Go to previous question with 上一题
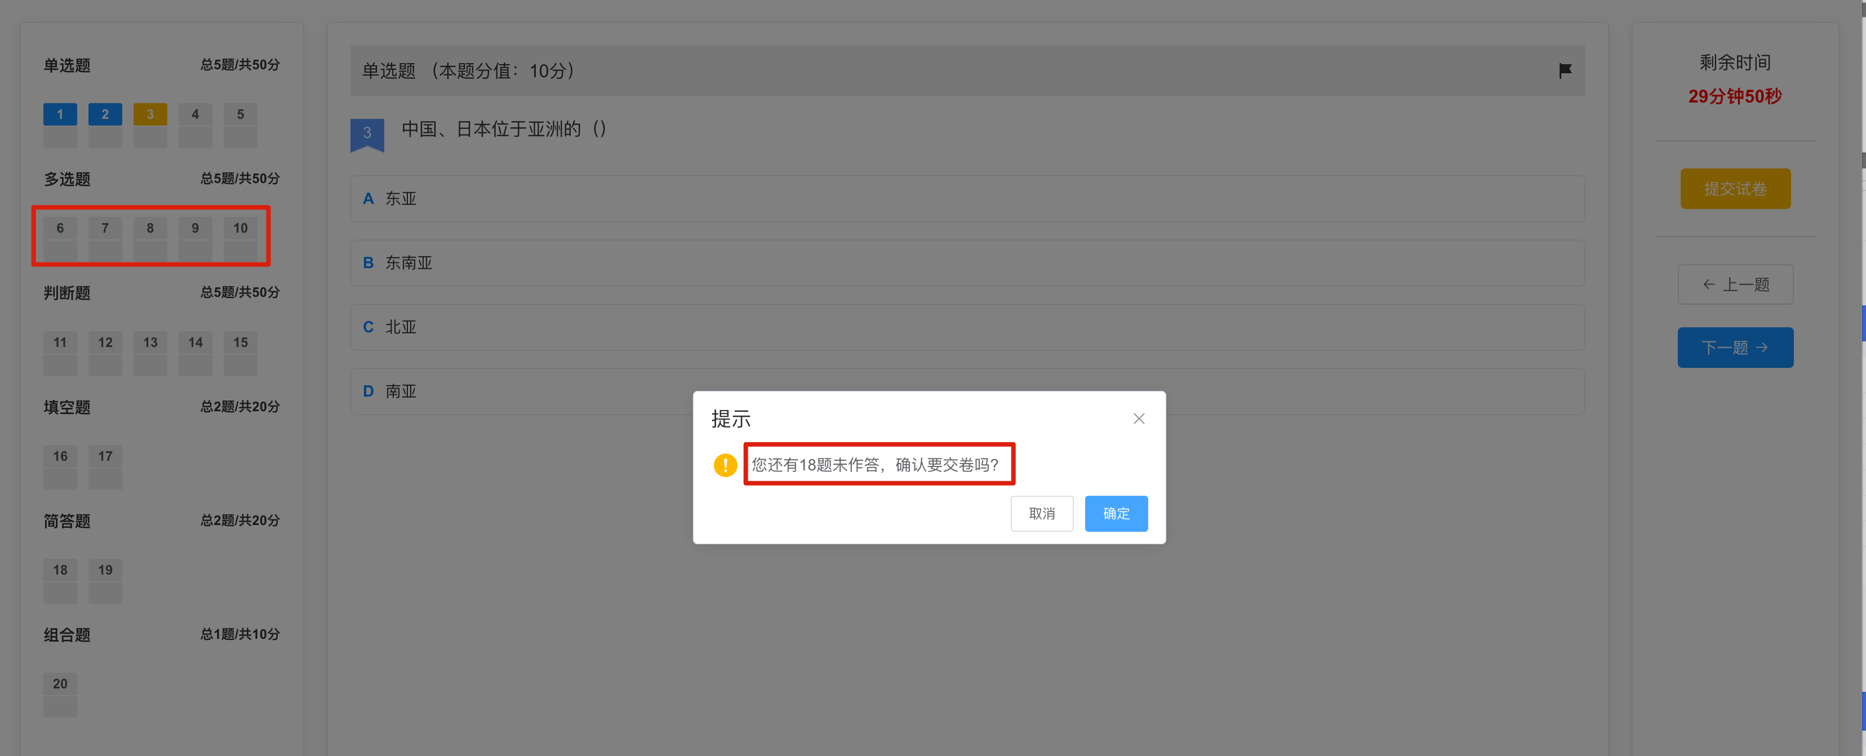This screenshot has width=1866, height=756. coord(1736,284)
